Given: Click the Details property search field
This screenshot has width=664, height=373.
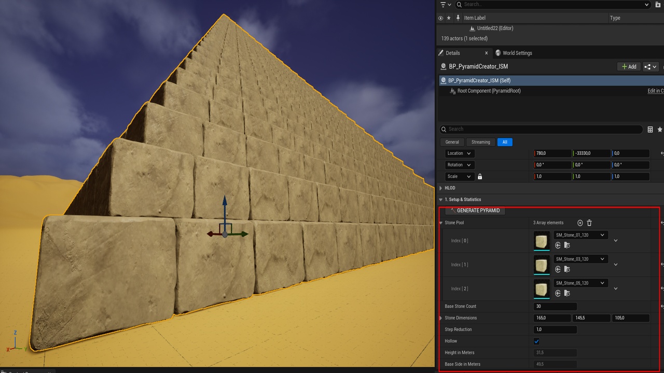Looking at the screenshot, I should (x=541, y=129).
